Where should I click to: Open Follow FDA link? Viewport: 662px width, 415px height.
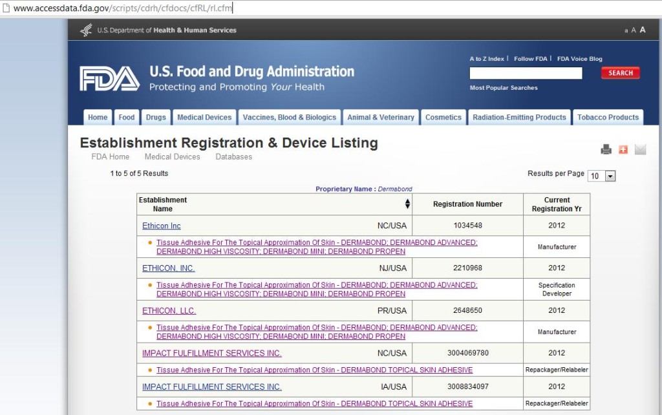click(x=530, y=59)
